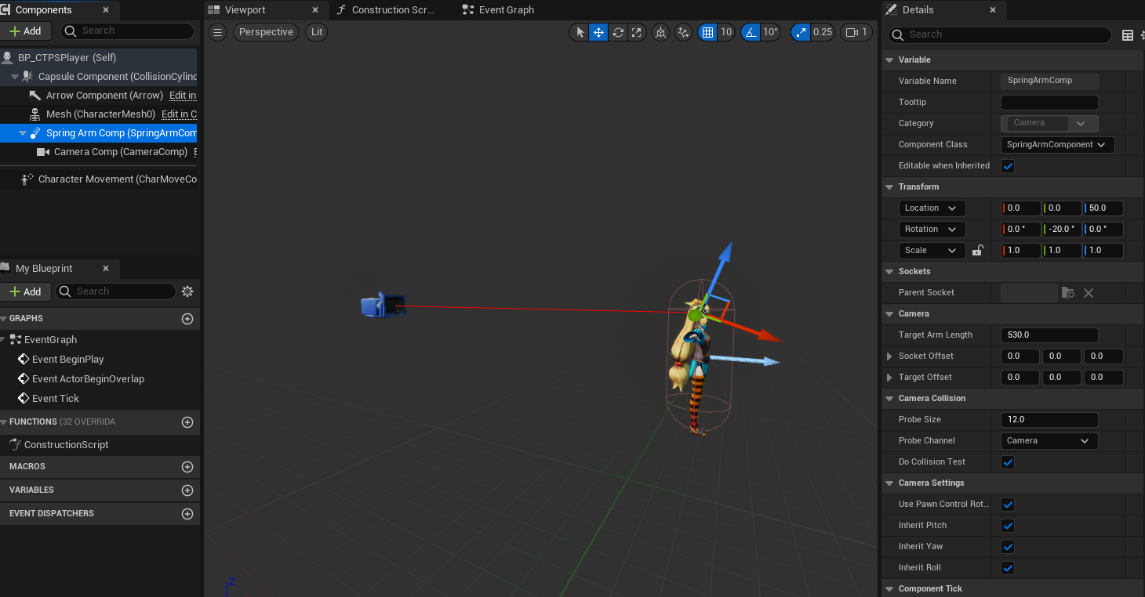Toggle Inherit Yaw checkbox
The image size is (1145, 597).
pyautogui.click(x=1009, y=547)
